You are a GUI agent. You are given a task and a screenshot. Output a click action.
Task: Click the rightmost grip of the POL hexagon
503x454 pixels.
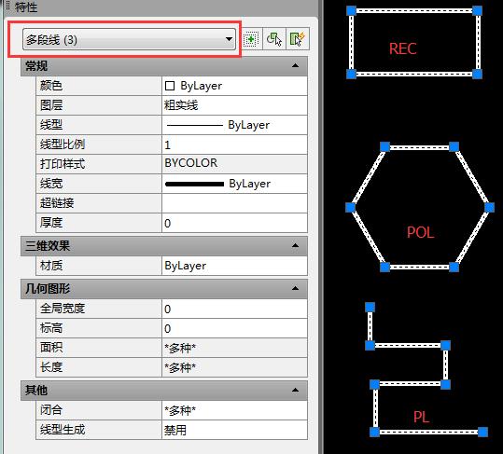pos(489,207)
